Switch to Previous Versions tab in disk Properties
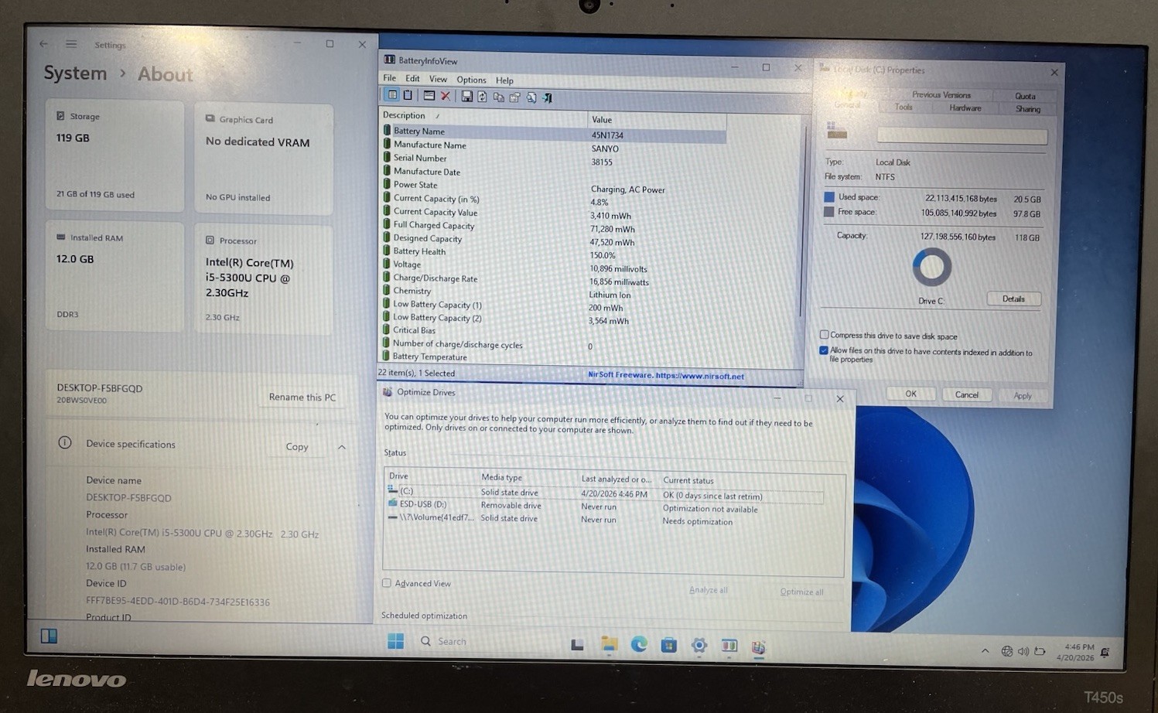Screen dimensions: 1158x713 pyautogui.click(x=941, y=95)
